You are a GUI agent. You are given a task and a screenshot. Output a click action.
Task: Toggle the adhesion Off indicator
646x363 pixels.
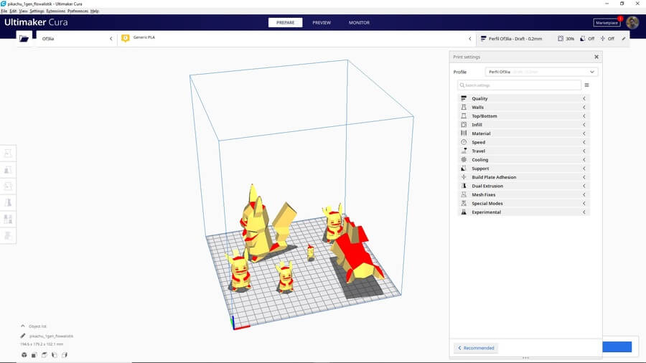(606, 39)
